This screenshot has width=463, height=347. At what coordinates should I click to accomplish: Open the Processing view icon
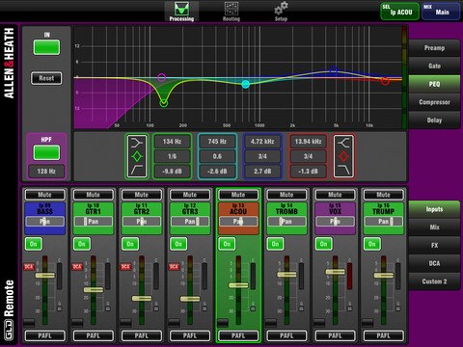181,9
